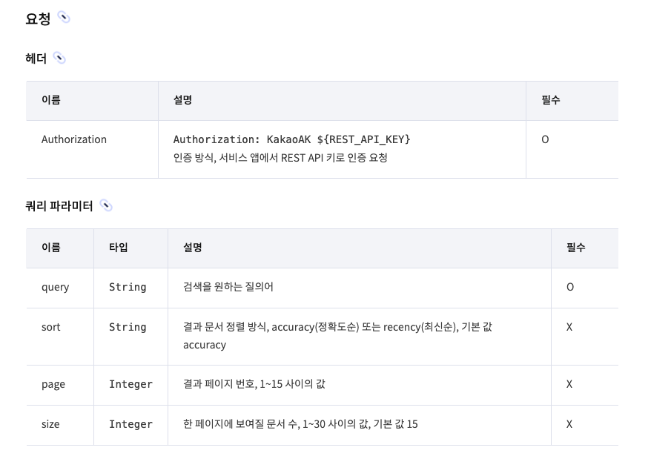Click the 쿼리 파라미터 subsection heading
Image resolution: width=651 pixels, height=456 pixels.
coord(59,206)
